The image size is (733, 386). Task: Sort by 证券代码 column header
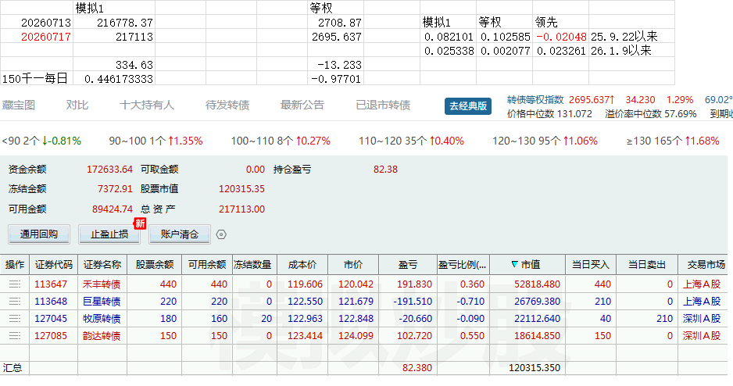click(x=53, y=265)
